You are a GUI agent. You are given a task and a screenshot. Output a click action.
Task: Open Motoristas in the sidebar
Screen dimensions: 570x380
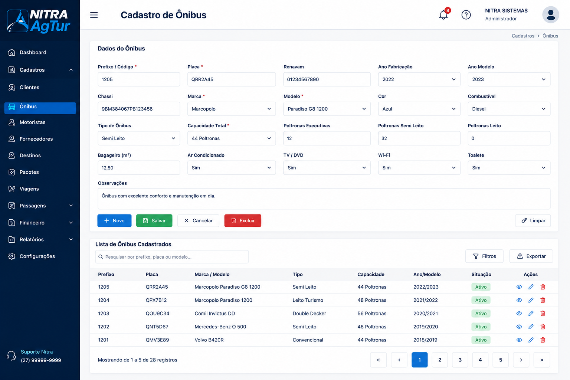click(x=40, y=122)
